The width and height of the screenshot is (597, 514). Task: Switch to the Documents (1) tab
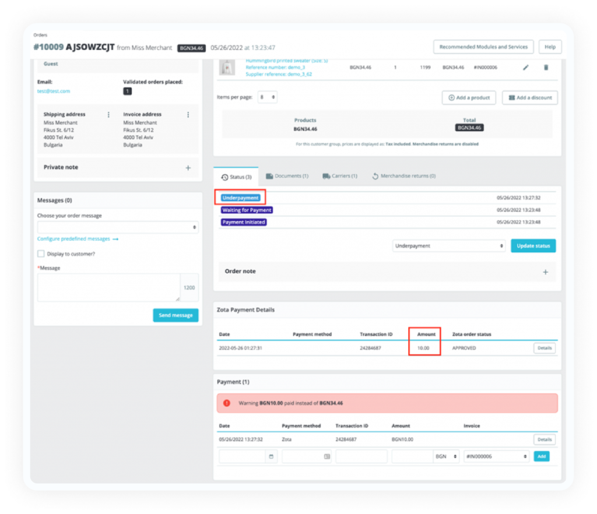(287, 176)
